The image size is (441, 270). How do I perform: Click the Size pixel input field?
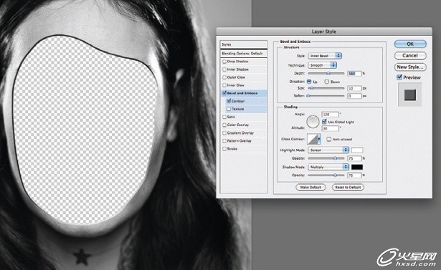354,88
